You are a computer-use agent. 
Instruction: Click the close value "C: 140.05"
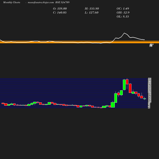tap(60, 13)
